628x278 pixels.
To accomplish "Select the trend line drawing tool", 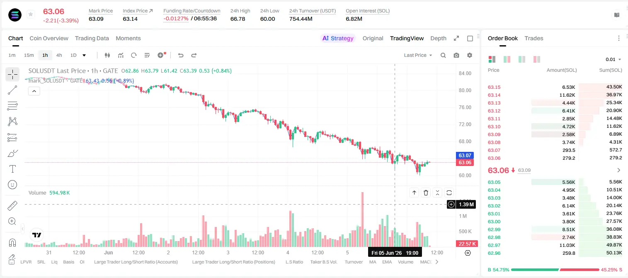I will tap(12, 90).
